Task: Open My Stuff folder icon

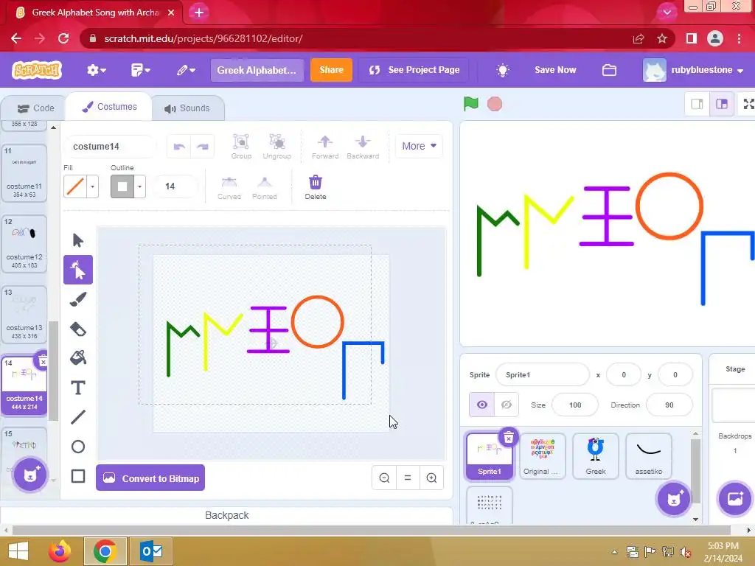Action: [609, 70]
